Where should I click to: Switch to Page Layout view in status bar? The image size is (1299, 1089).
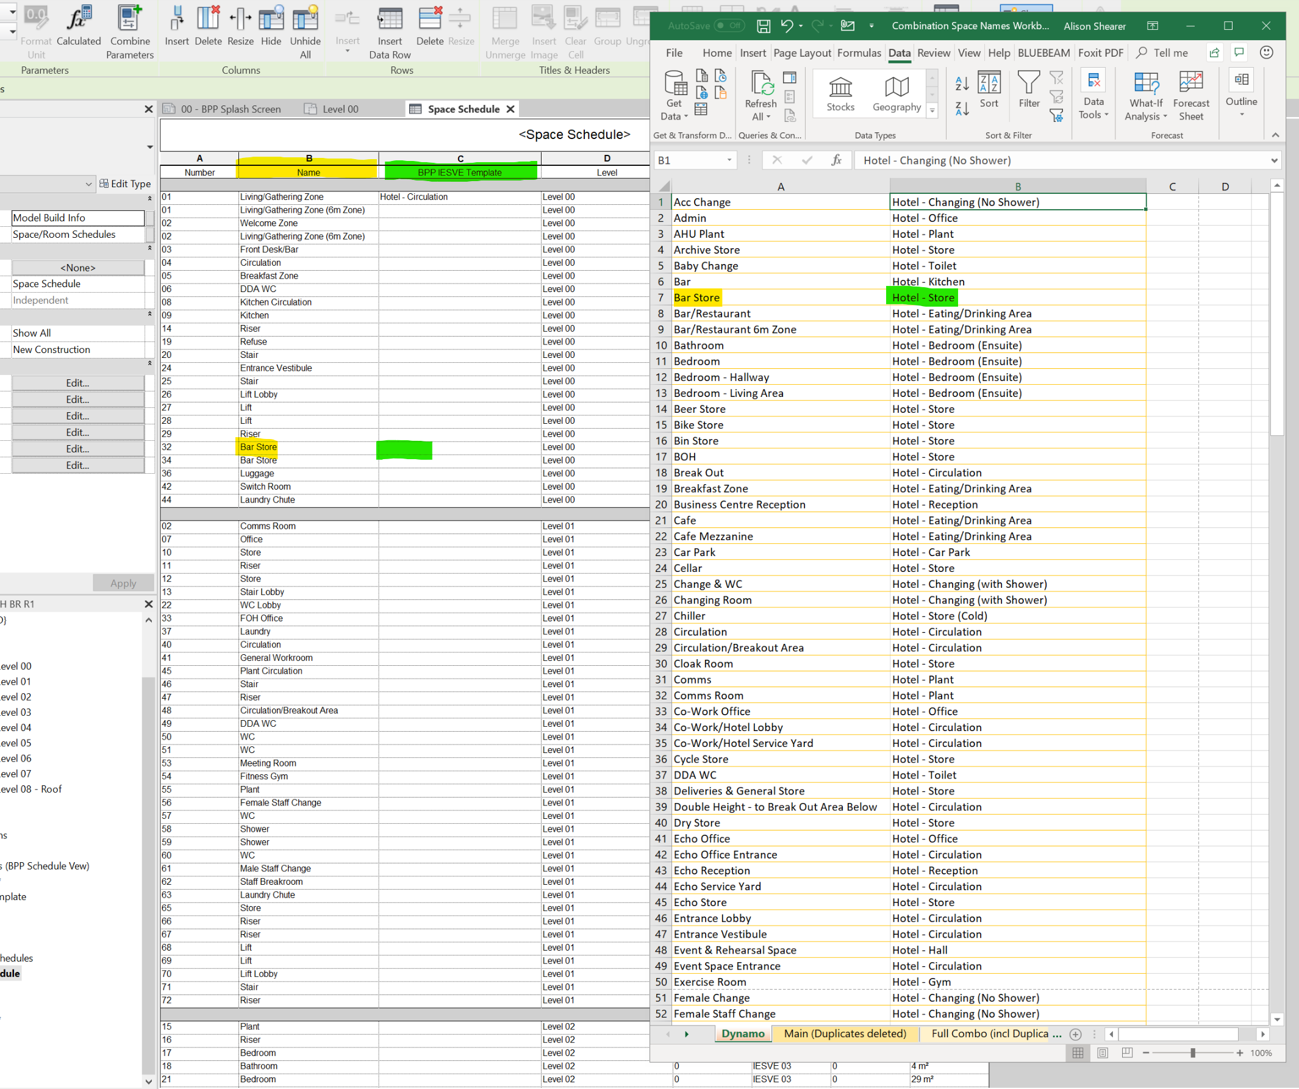(1102, 1052)
